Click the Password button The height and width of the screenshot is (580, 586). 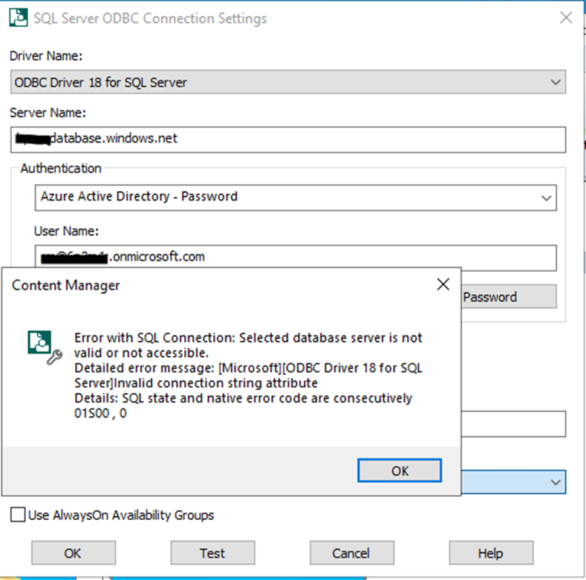tap(508, 297)
